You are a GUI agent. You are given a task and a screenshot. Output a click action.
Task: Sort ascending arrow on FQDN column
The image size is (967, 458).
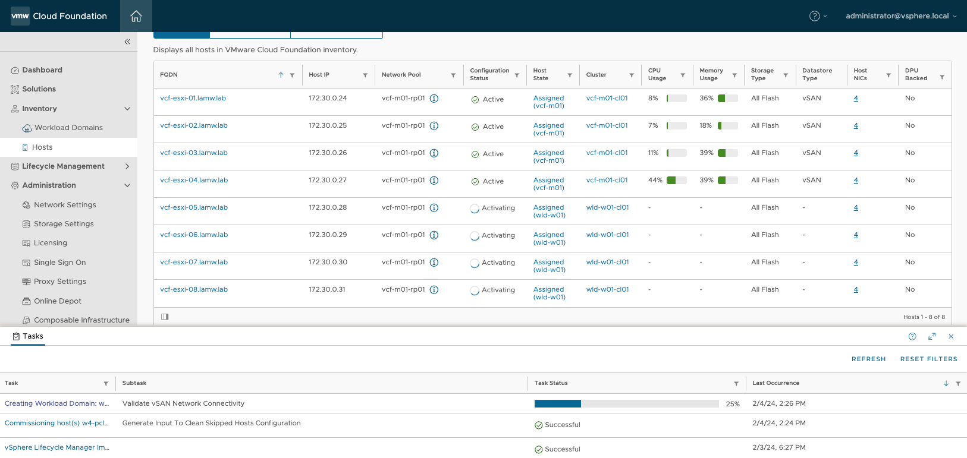click(x=281, y=75)
